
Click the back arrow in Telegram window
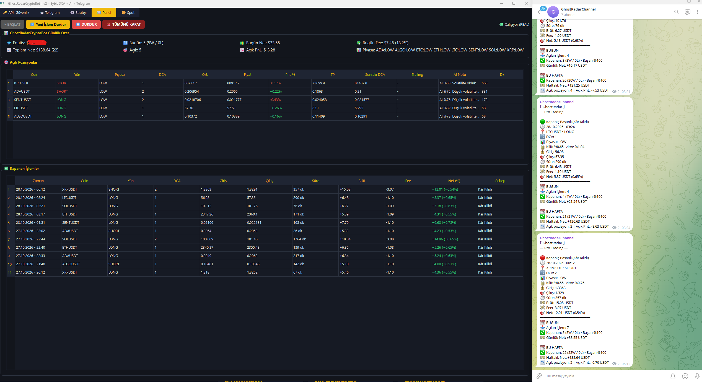[540, 12]
